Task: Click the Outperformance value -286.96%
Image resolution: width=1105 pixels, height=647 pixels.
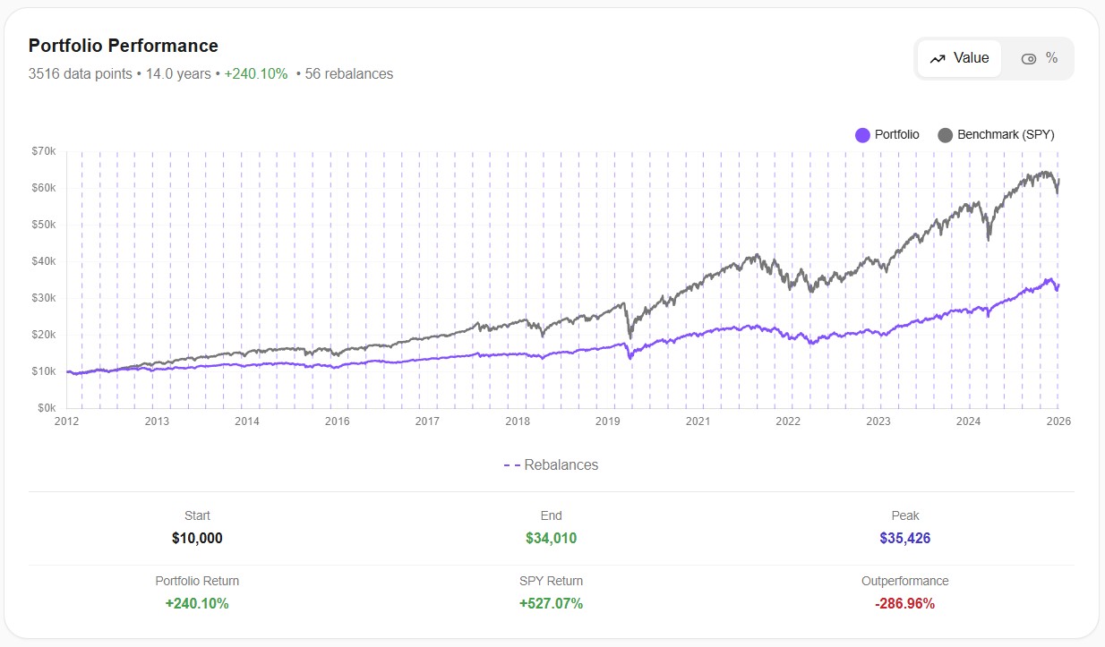Action: click(904, 603)
